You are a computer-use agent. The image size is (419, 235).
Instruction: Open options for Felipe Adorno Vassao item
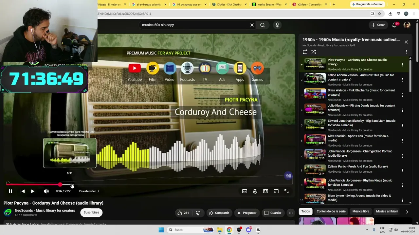[403, 80]
